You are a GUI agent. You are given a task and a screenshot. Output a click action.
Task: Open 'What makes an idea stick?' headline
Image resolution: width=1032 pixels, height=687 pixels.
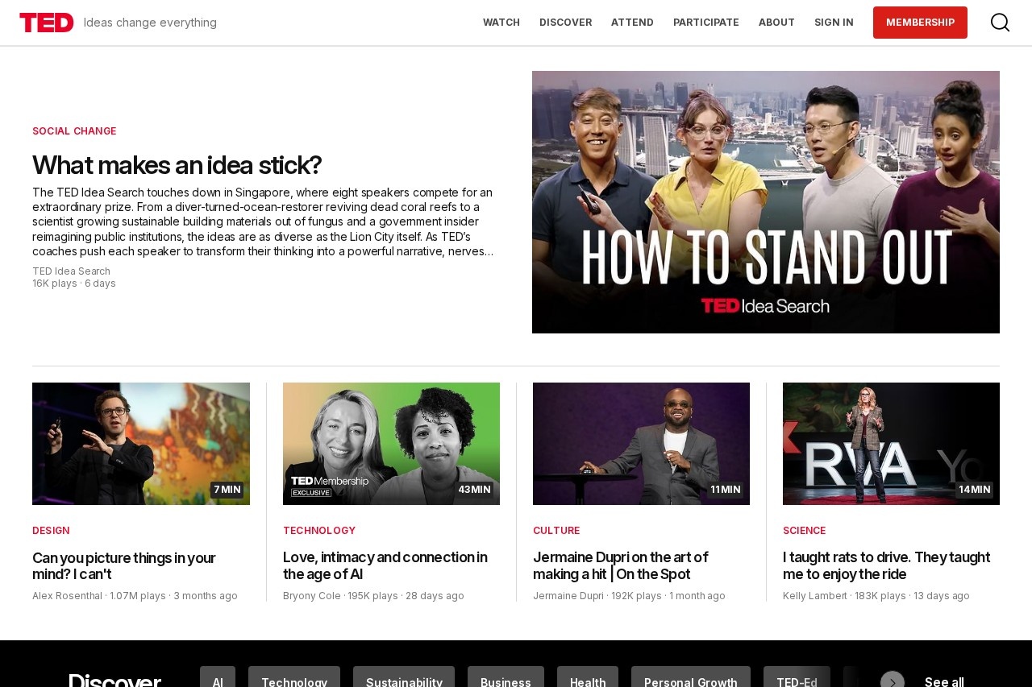click(177, 165)
